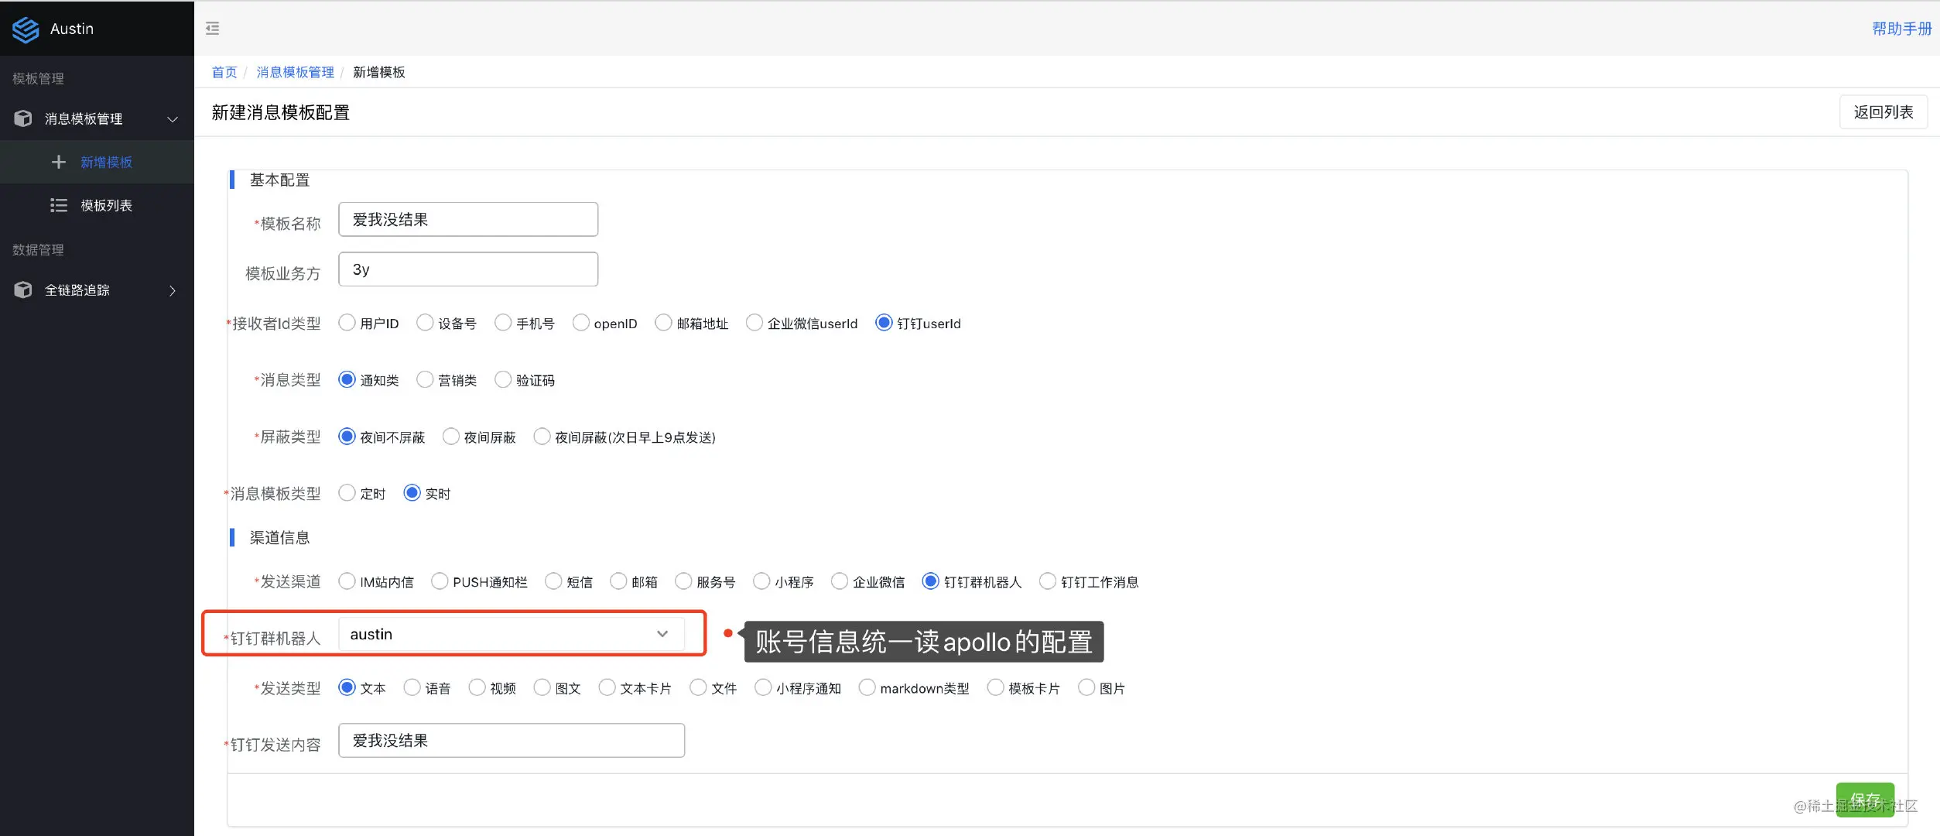Click the 模板名称 input field
This screenshot has width=1940, height=836.
pos(467,220)
